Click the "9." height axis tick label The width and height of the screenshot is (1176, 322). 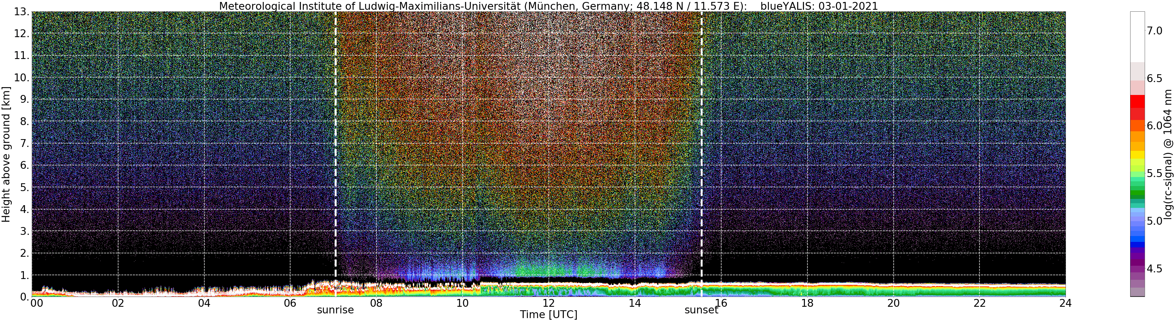[x=24, y=99]
